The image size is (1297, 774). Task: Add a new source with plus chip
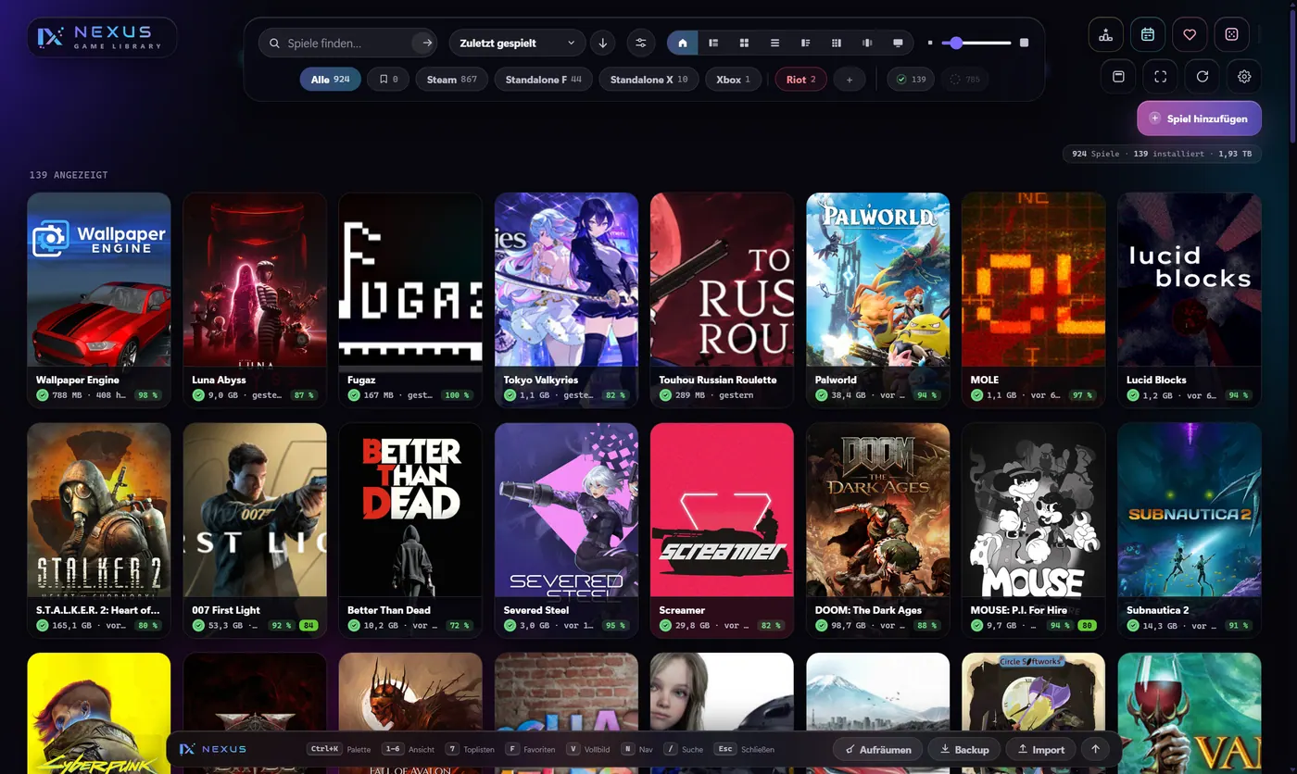click(x=850, y=80)
